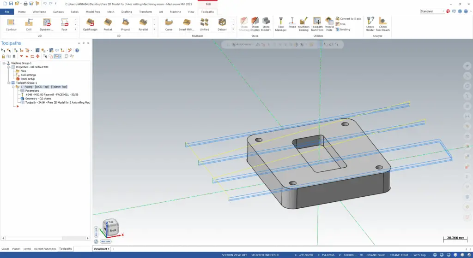Toggle locking on selected operations
This screenshot has width=473, height=258.
(3, 56)
